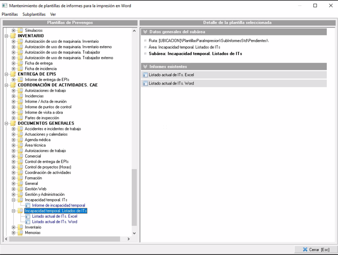The image size is (338, 255).
Task: Click the Listado actual de ITs. Word report icon in right panel
Action: pos(145,84)
